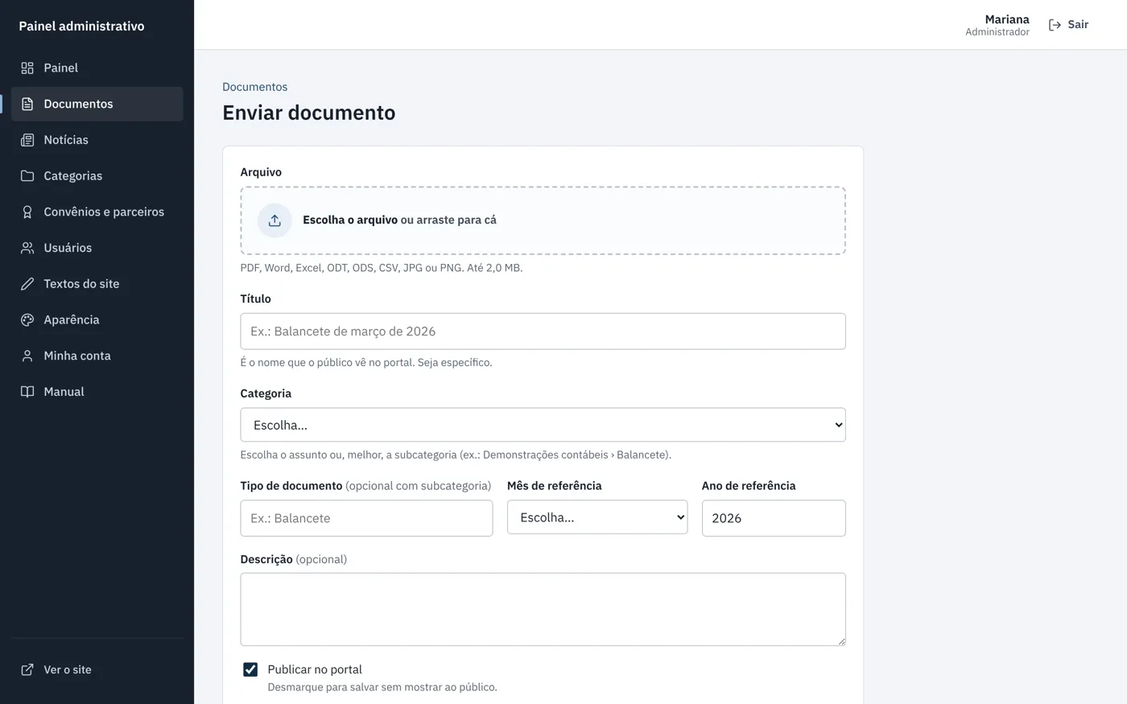The width and height of the screenshot is (1127, 704).
Task: Click the Descrição text area
Action: 543,609
